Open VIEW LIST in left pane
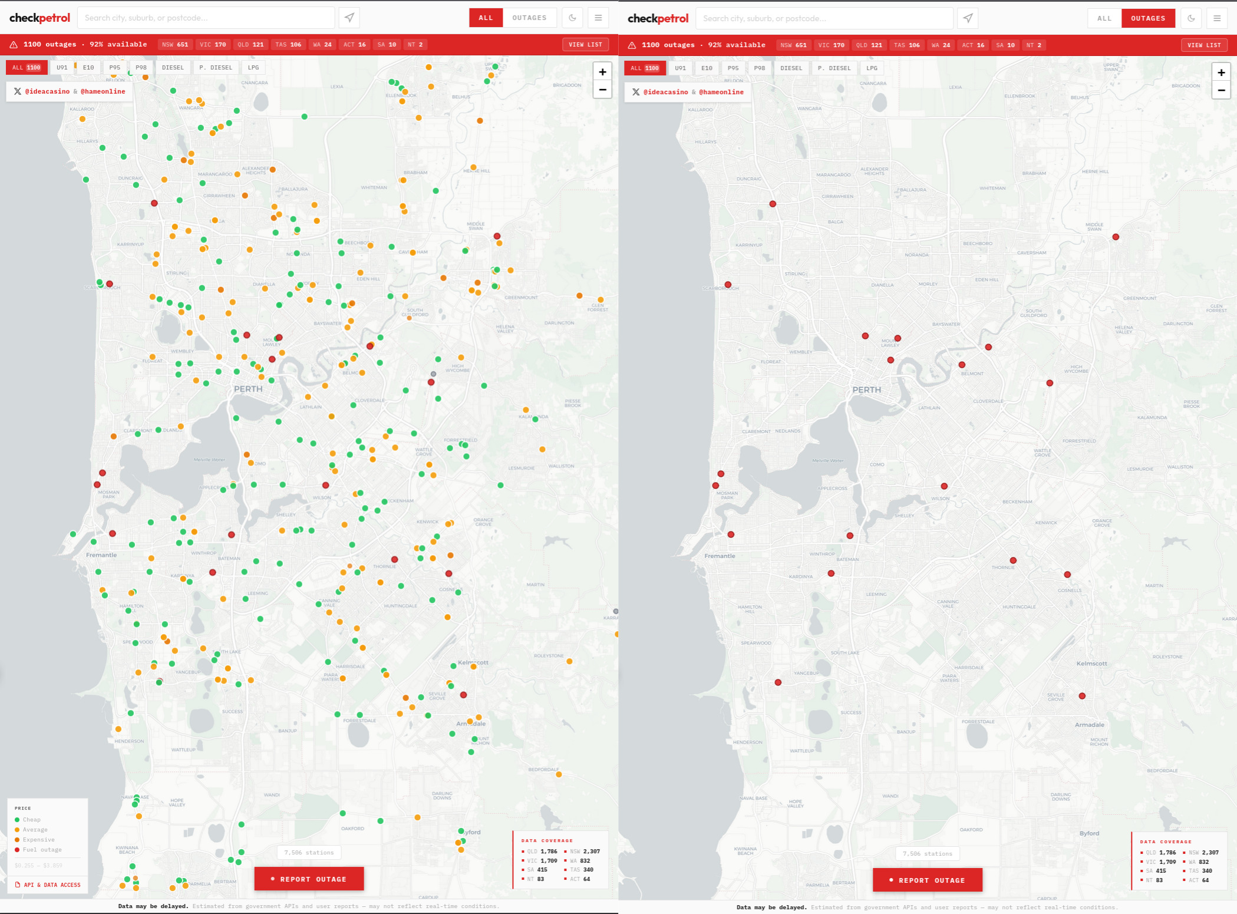The image size is (1237, 914). click(585, 45)
